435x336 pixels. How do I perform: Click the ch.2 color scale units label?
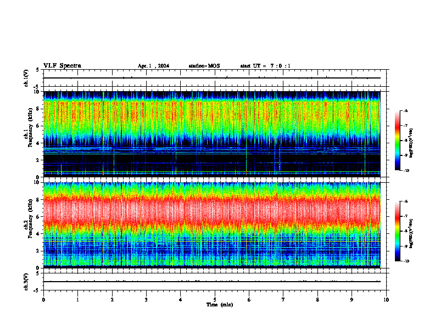click(x=411, y=233)
